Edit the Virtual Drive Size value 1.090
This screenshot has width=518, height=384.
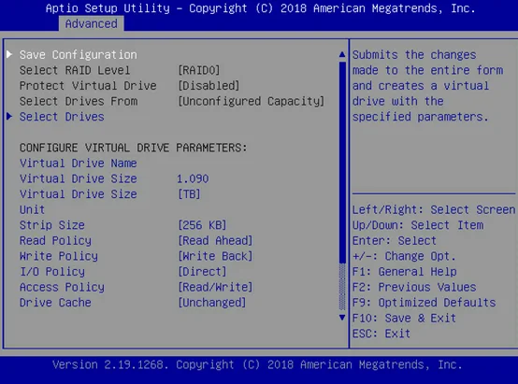[x=193, y=178]
